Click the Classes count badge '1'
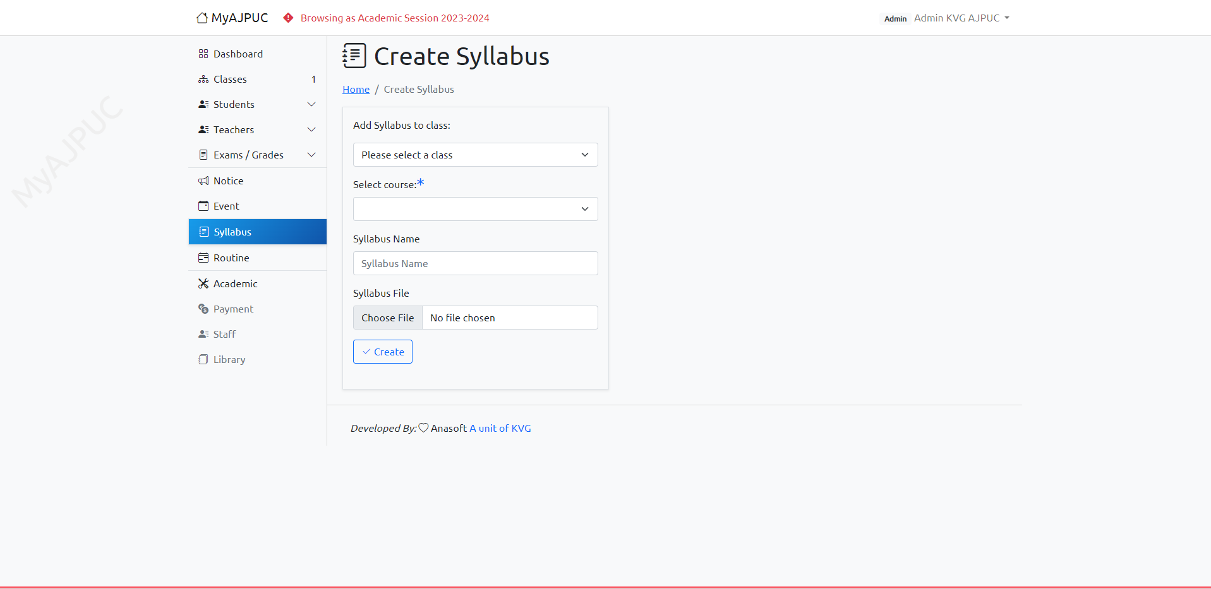Image resolution: width=1211 pixels, height=589 pixels. coord(313,79)
